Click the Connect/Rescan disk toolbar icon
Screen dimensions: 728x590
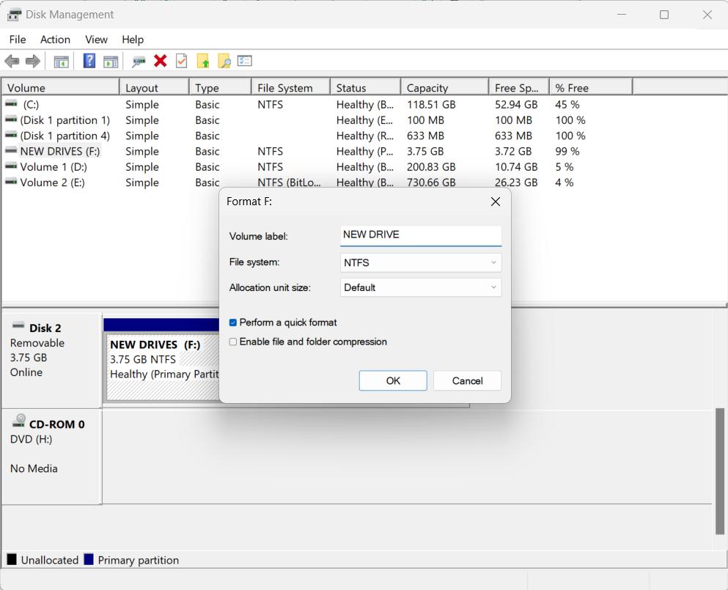click(139, 61)
